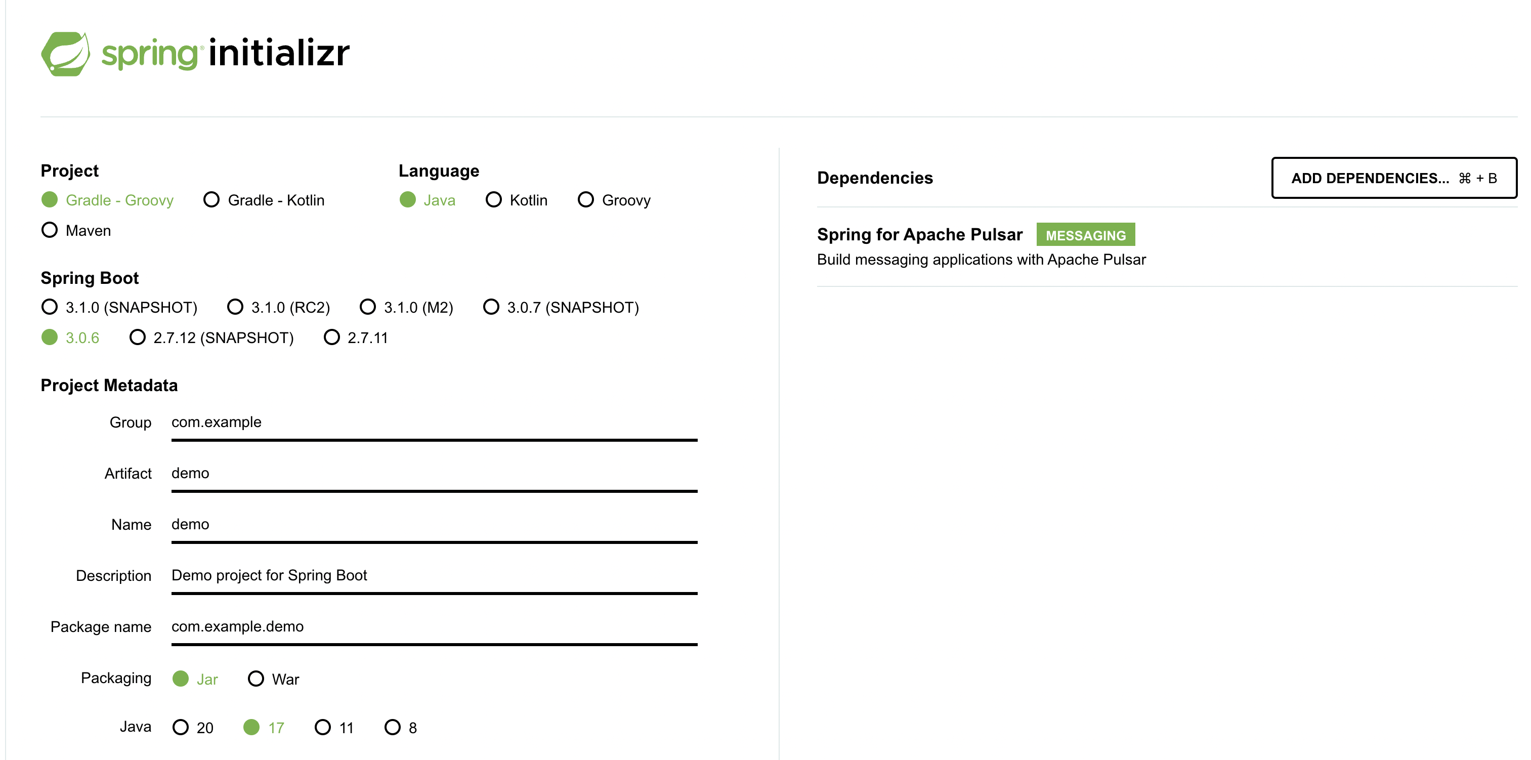Choose Spring Boot 3.1.0 (RC2) version

point(235,307)
